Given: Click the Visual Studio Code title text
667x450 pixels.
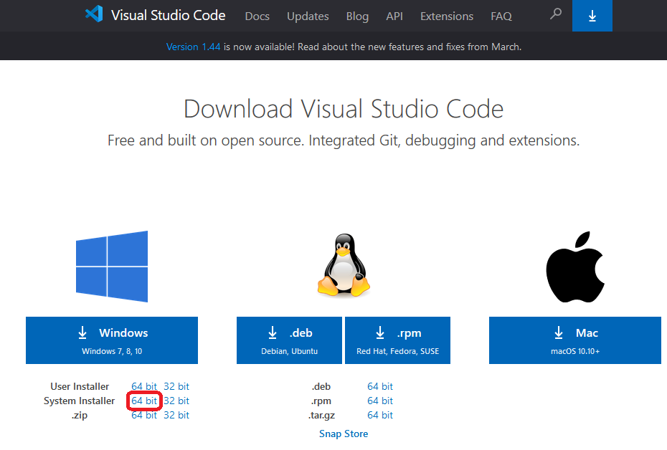Looking at the screenshot, I should (x=169, y=15).
